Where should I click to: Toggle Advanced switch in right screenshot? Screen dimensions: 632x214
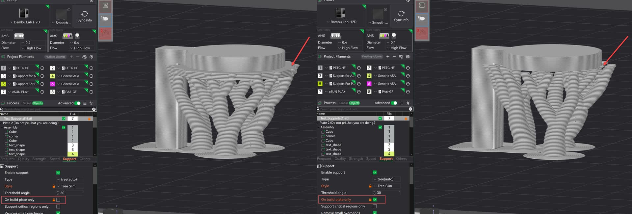click(x=394, y=103)
